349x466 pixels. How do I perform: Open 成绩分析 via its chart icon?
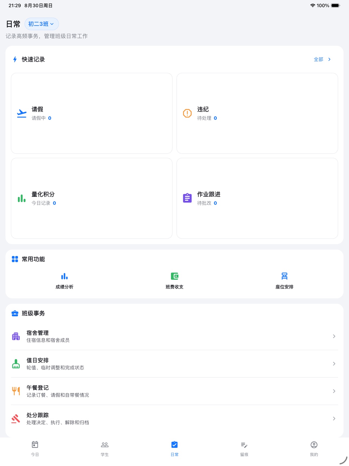64,276
